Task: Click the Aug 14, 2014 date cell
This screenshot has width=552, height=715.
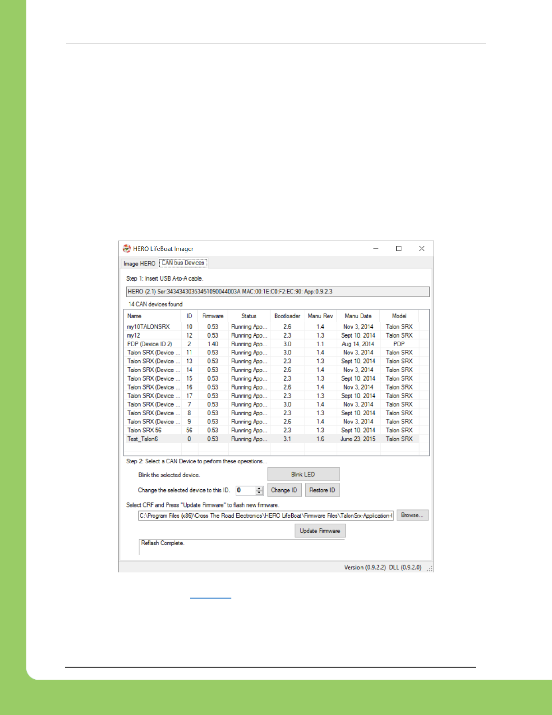Action: pos(358,344)
